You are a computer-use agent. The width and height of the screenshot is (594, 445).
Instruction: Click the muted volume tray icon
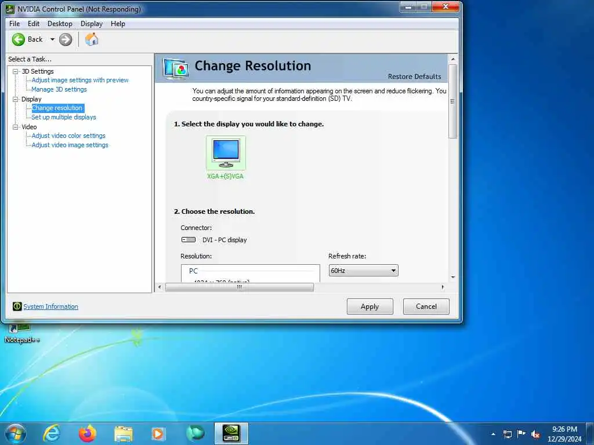(535, 434)
